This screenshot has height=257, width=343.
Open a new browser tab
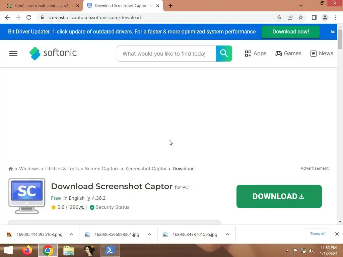coord(170,6)
